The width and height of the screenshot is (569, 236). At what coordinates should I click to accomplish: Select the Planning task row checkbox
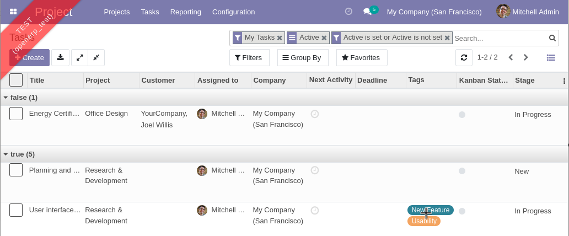point(16,170)
